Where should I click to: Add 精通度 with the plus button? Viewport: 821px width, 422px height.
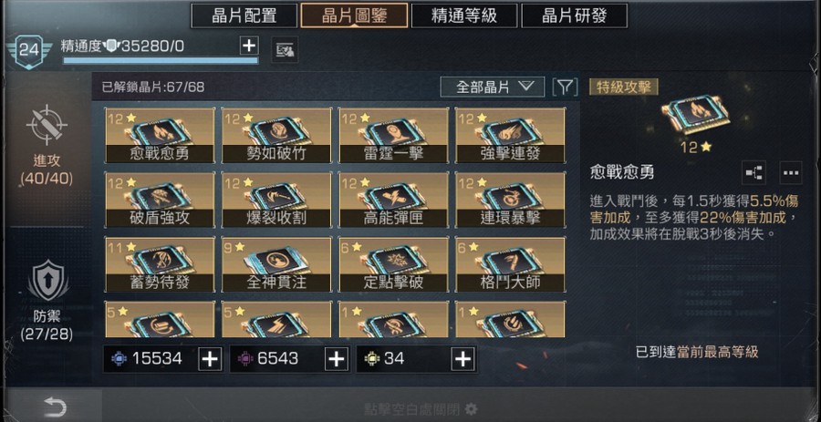coord(249,46)
